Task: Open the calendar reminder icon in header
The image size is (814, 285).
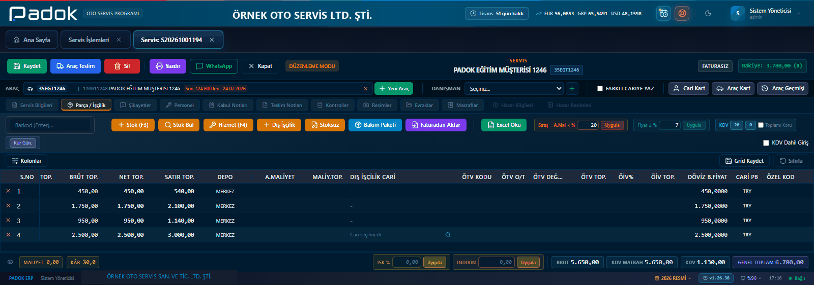Action: click(663, 14)
